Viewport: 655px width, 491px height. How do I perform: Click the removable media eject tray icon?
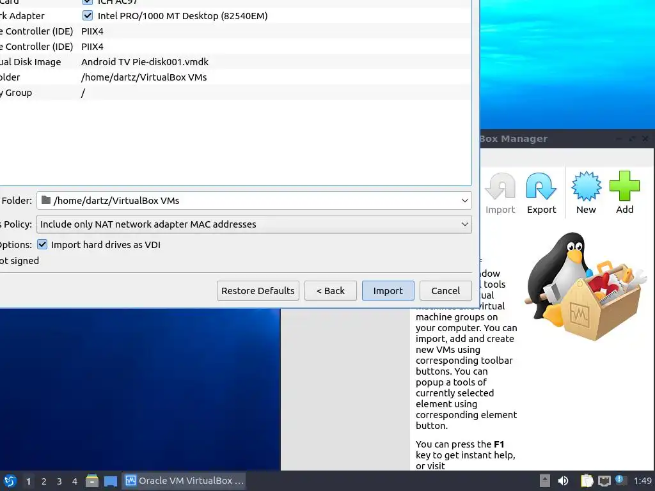click(x=544, y=481)
